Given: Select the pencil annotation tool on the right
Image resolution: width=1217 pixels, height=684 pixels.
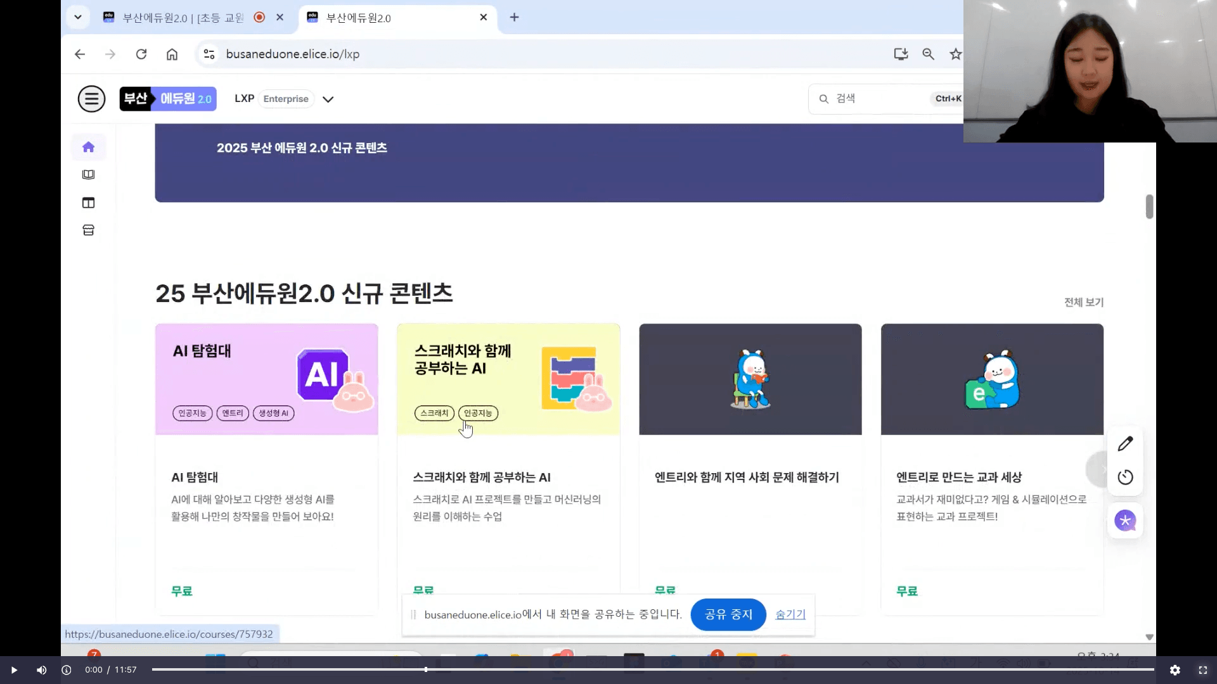Looking at the screenshot, I should (1126, 443).
